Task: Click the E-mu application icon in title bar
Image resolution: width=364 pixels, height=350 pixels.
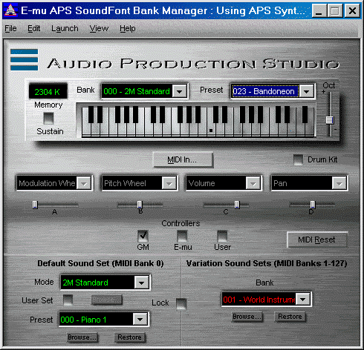Action: (11, 10)
